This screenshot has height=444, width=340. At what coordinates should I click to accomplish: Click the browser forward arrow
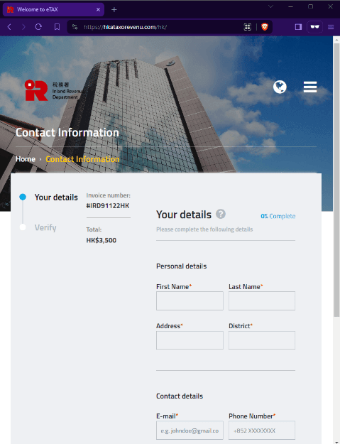23,27
